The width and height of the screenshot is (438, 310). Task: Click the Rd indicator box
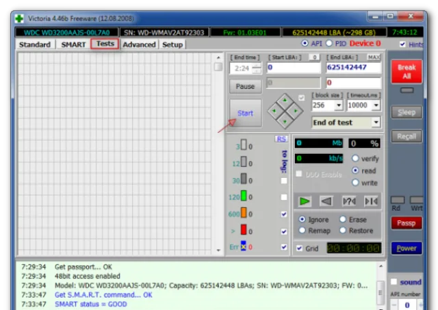[x=398, y=200]
